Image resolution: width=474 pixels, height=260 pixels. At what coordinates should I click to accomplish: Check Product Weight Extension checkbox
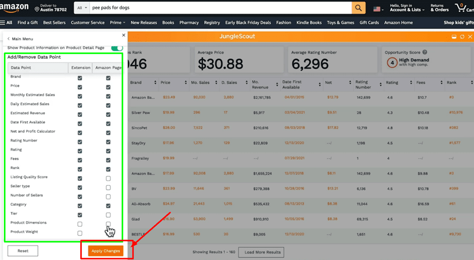80,233
